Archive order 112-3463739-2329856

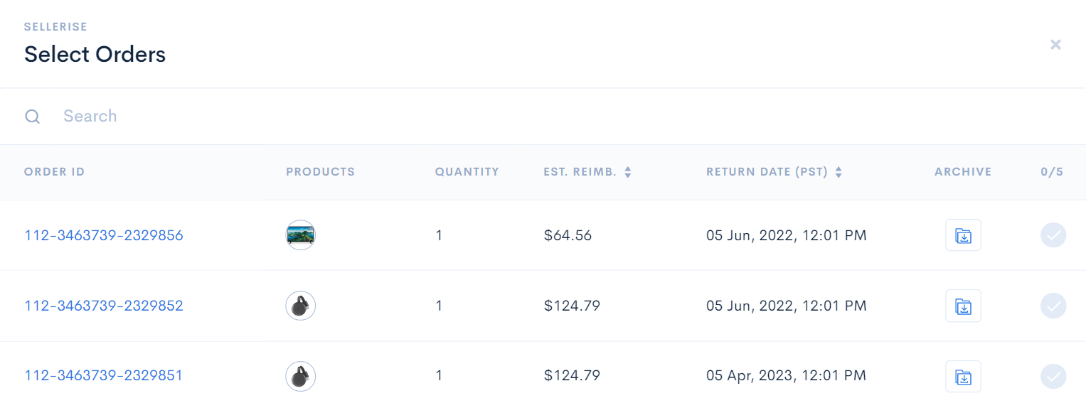click(963, 235)
